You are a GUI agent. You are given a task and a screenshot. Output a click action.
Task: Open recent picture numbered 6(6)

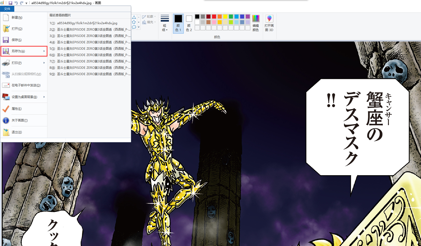click(89, 55)
